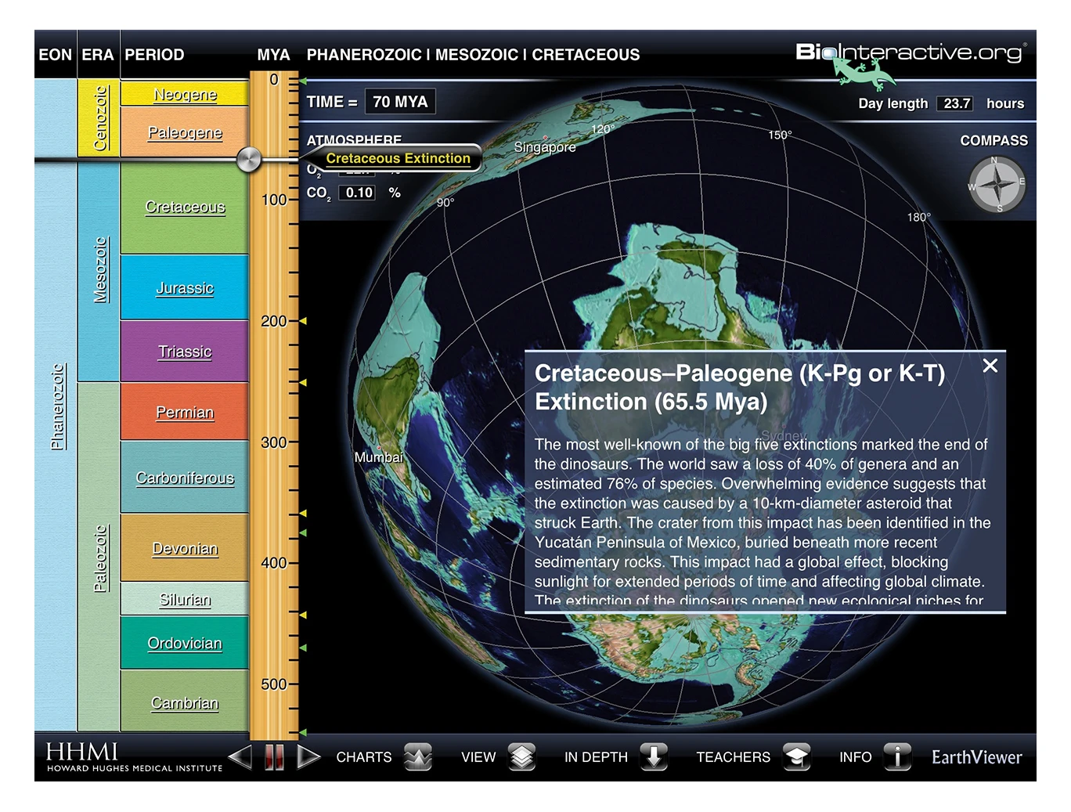The height and width of the screenshot is (812, 1071).
Task: Jump to the Cenozoic era
Action: [99, 118]
